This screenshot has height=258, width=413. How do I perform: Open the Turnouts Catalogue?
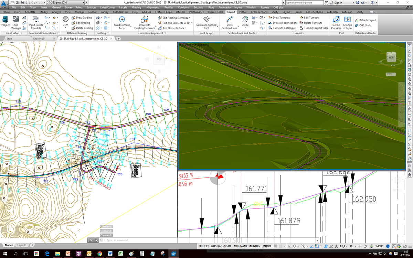pyautogui.click(x=282, y=28)
